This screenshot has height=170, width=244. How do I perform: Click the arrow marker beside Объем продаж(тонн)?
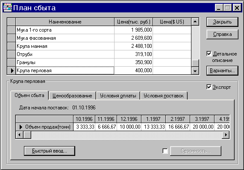click(x=21, y=127)
